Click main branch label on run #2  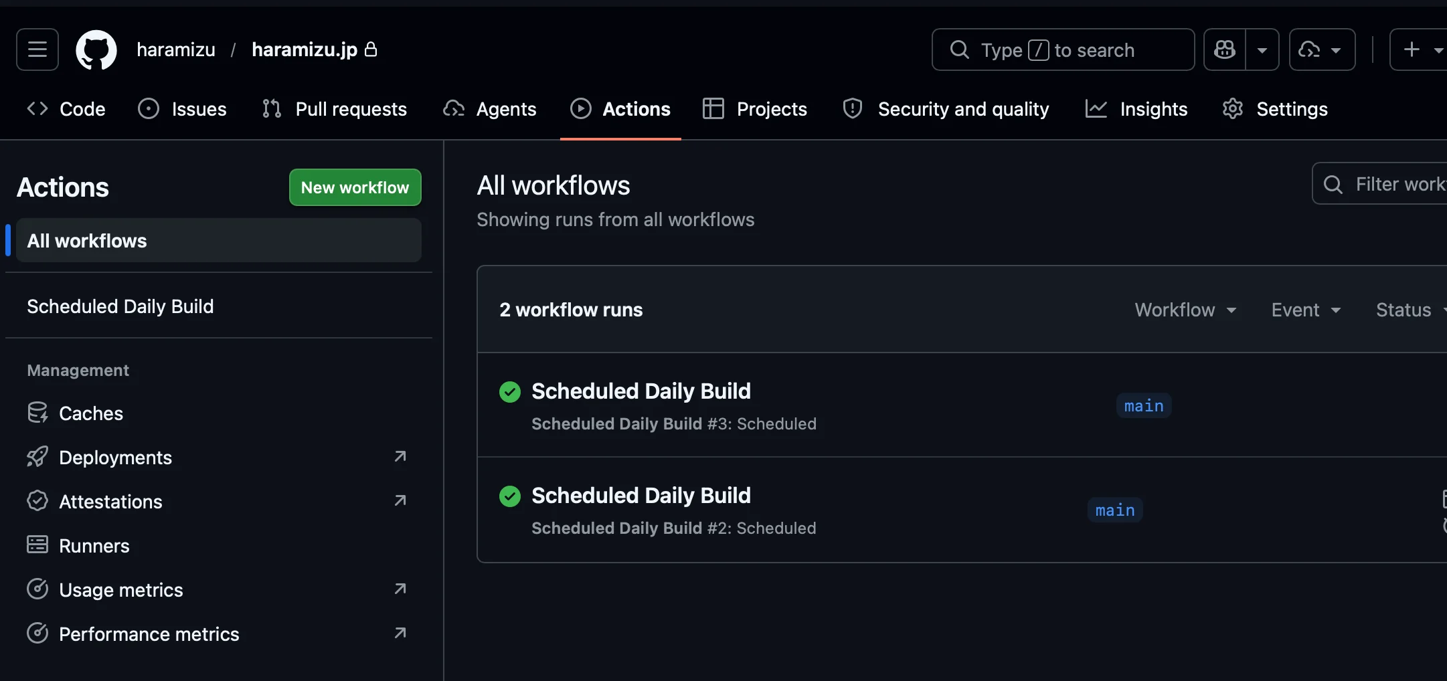click(1115, 510)
